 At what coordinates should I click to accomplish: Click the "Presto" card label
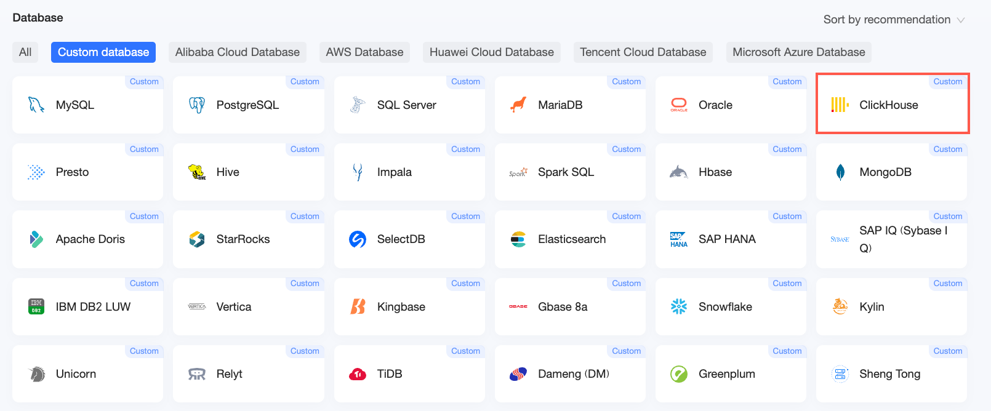73,172
